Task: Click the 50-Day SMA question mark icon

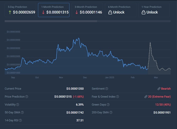Action: [x=22, y=112]
